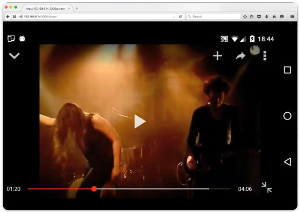Open the video overflow three-dot menu

pos(265,56)
